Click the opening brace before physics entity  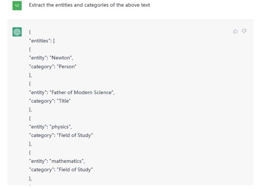[30, 118]
